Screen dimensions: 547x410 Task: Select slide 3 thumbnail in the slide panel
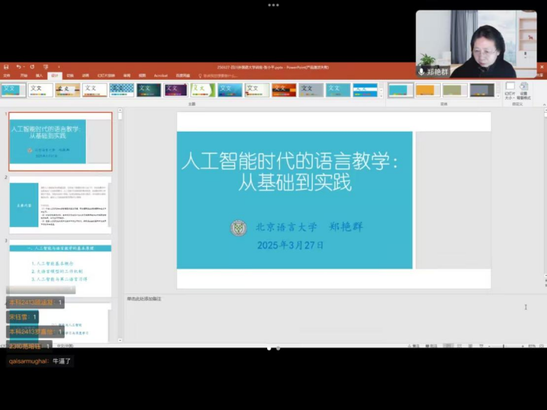pos(60,267)
